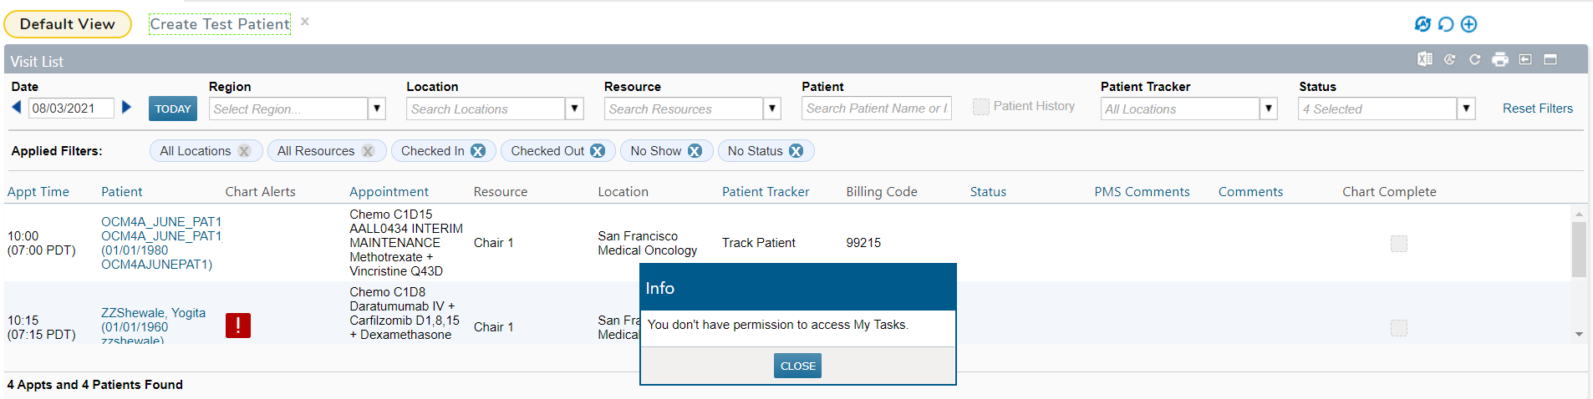Open the Region dropdown
This screenshot has height=399, width=1593.
(x=377, y=109)
